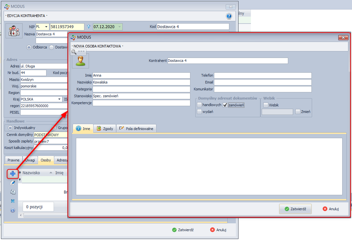The image size is (352, 241).
Task: Tick the wydań checkbox
Action: (200, 112)
